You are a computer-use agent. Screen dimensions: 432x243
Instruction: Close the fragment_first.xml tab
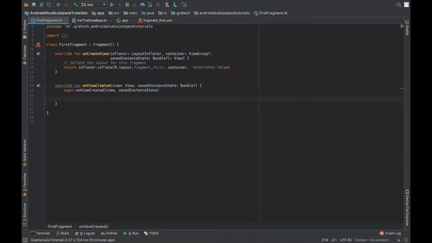(175, 20)
